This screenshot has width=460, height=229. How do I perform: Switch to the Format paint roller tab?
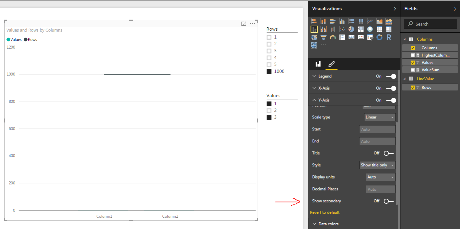coord(332,64)
